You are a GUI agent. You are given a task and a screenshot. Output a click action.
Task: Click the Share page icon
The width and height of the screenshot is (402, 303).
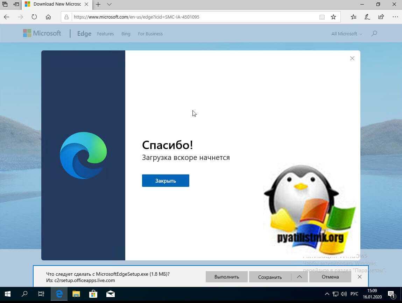(x=381, y=17)
